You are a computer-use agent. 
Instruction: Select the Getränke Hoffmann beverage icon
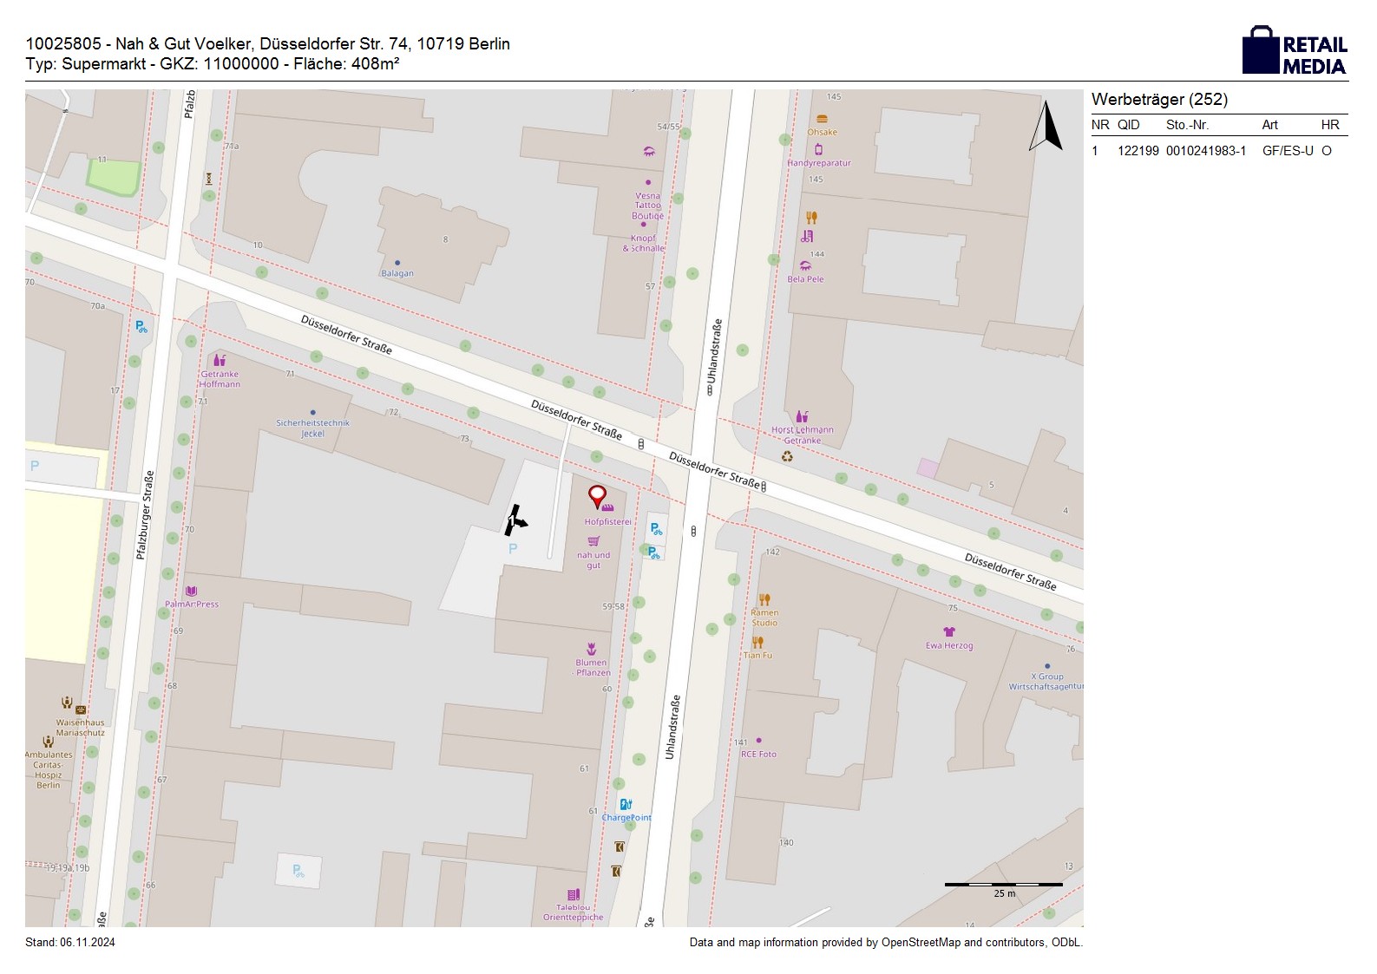click(x=220, y=360)
